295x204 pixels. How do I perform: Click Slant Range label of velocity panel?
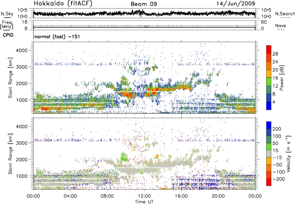click(x=10, y=154)
